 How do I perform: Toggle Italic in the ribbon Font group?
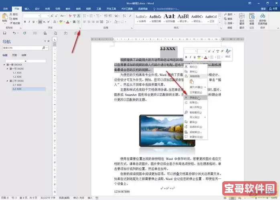click(x=29, y=22)
